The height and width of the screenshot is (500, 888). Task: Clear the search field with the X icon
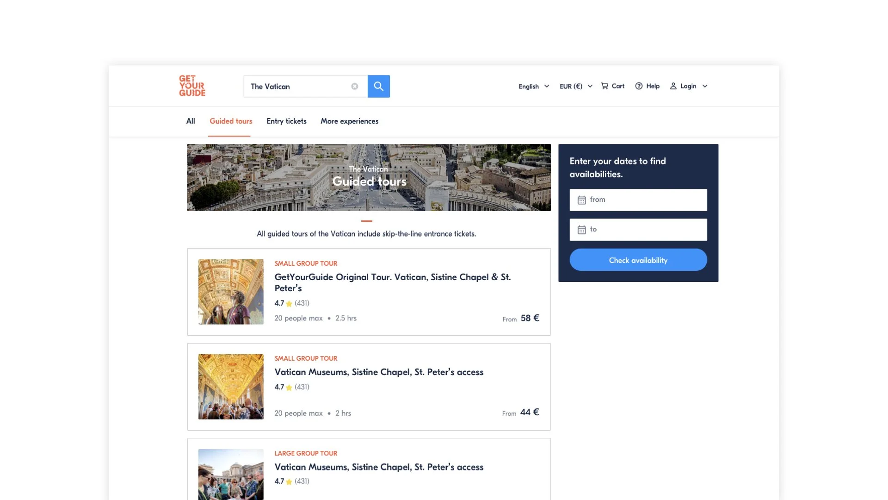pyautogui.click(x=354, y=87)
